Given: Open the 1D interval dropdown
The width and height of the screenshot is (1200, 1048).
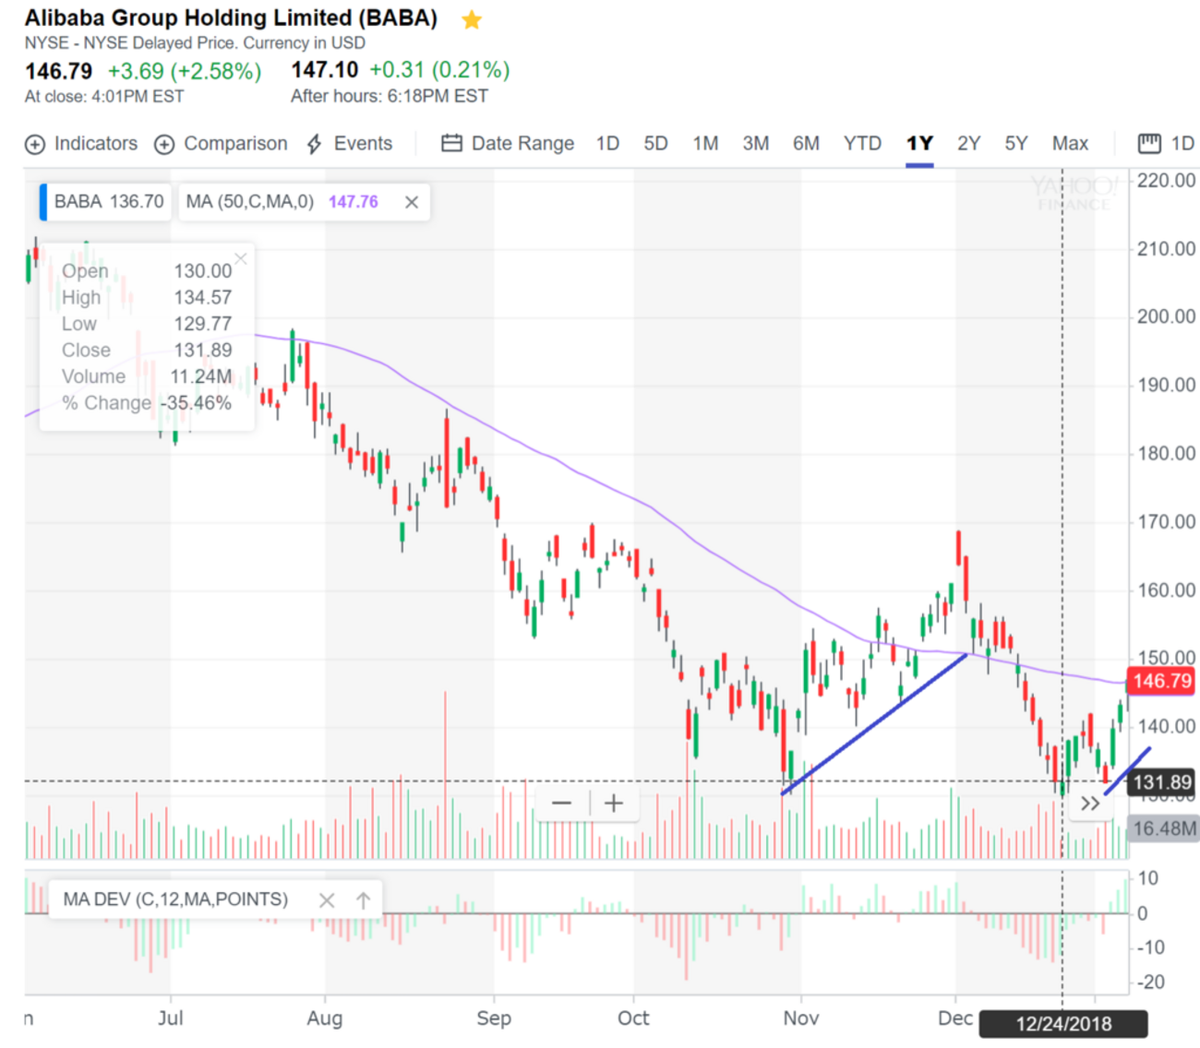Looking at the screenshot, I should click(1182, 144).
